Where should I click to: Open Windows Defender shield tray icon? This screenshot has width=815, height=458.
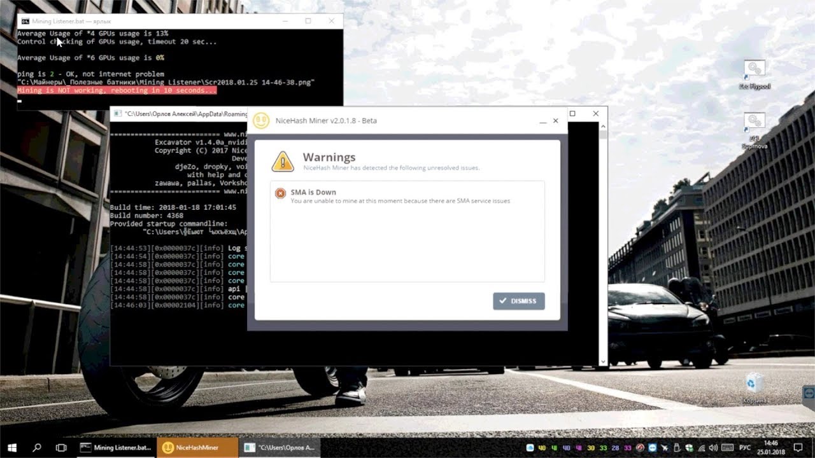[x=689, y=448]
